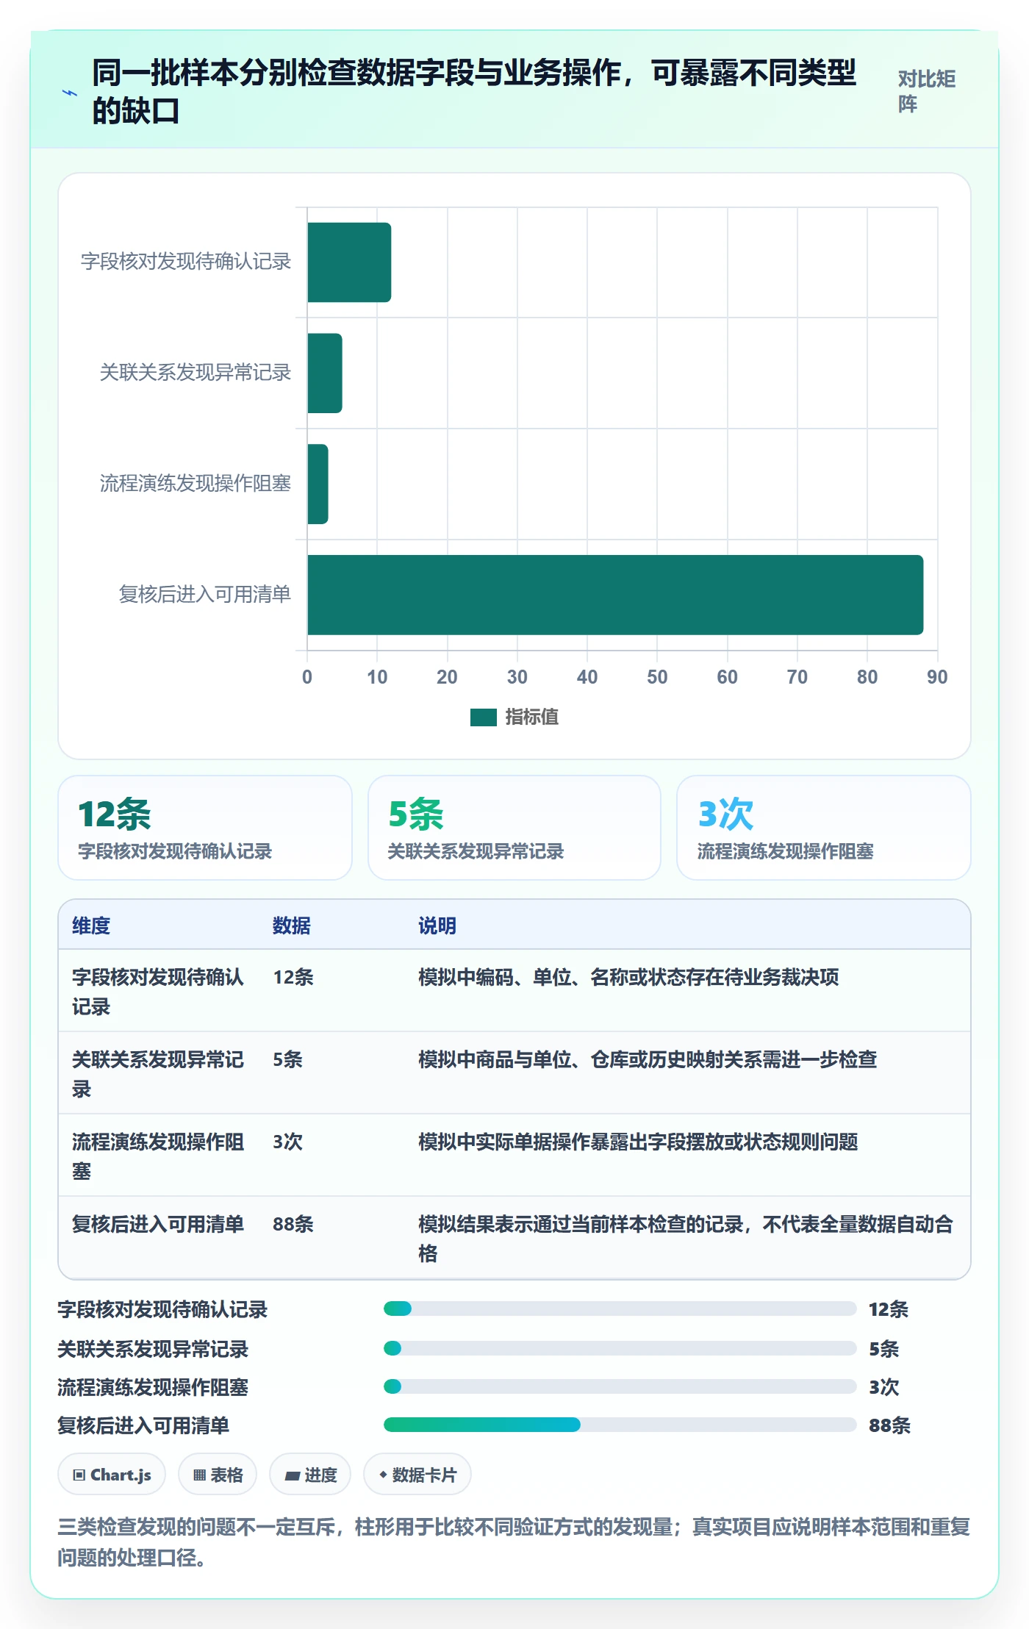Click the 维度 table column header
Image resolution: width=1029 pixels, height=1629 pixels.
tap(91, 926)
